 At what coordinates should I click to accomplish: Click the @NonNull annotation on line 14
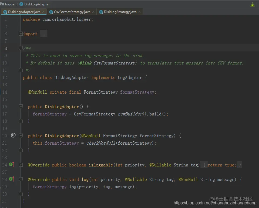click(x=37, y=92)
